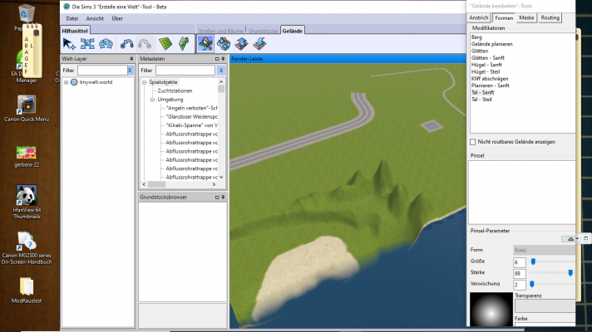The width and height of the screenshot is (592, 332).
Task: Select the Hügel - Steil modifier
Action: click(486, 71)
